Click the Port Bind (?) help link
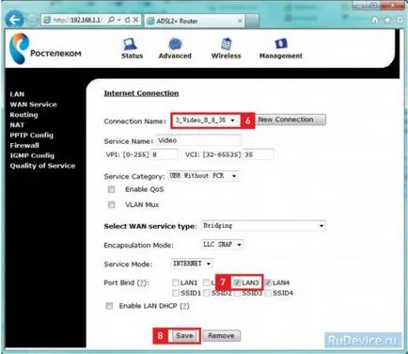 tap(142, 283)
